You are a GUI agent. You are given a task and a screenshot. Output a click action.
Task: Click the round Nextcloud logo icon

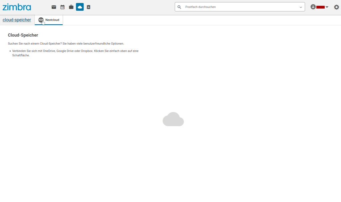tap(41, 20)
